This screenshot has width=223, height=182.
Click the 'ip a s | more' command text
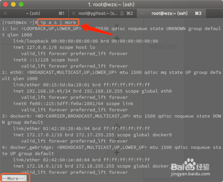click(x=58, y=22)
